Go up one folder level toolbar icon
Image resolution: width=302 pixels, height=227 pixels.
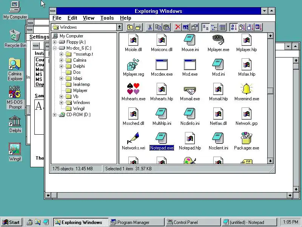point(130,27)
